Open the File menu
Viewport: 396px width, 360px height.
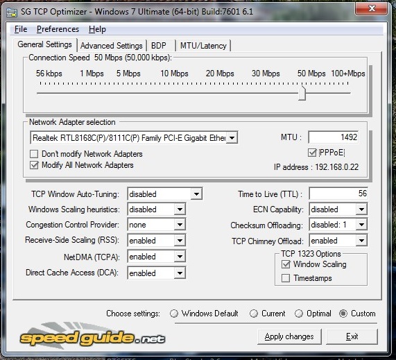(x=21, y=29)
